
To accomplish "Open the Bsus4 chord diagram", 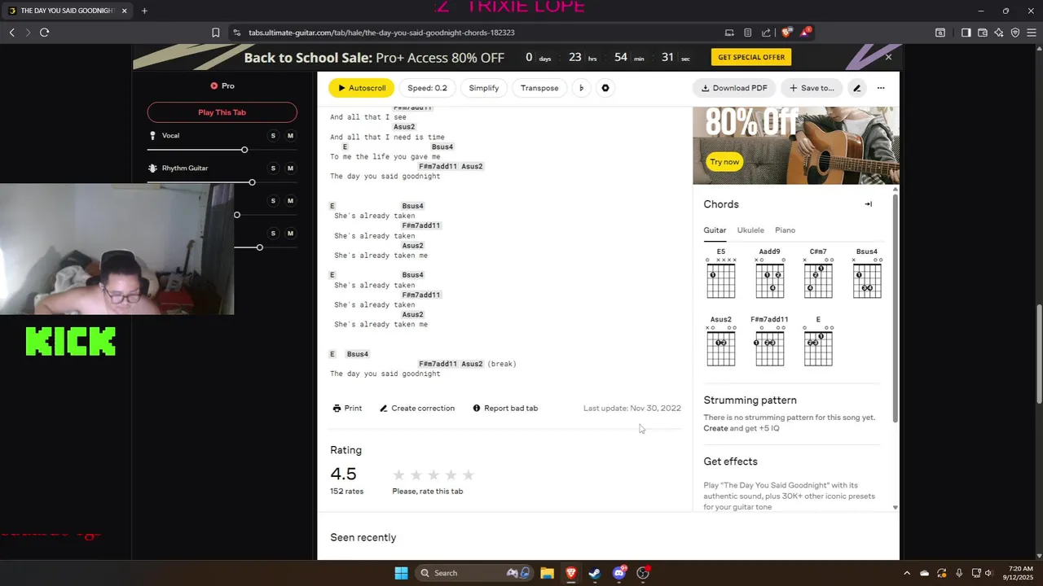I will [x=867, y=274].
